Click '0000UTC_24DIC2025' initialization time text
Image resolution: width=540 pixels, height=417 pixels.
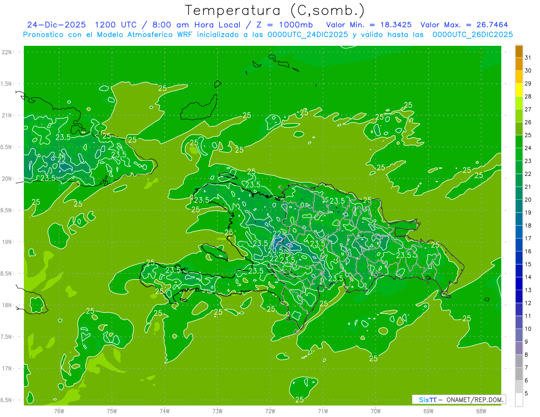click(x=308, y=34)
